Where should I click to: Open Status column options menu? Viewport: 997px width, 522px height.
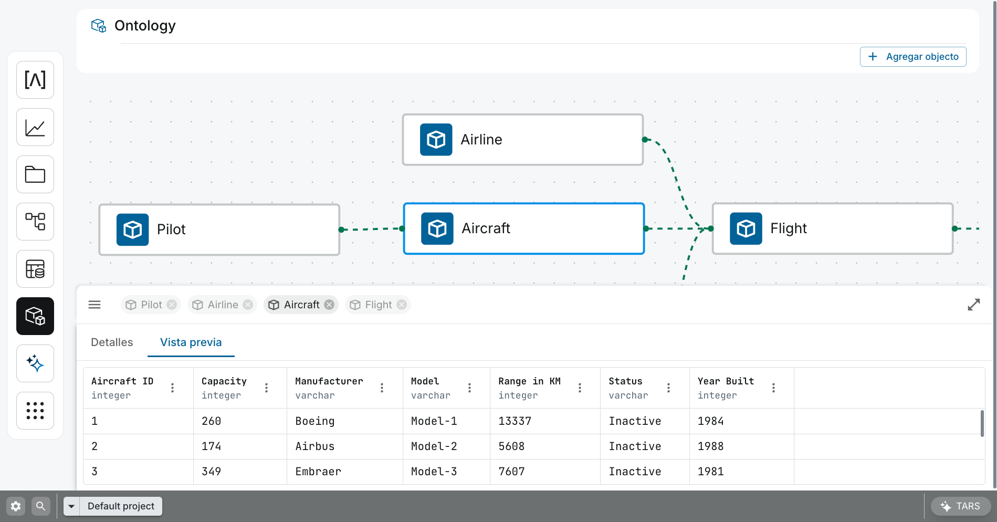coord(668,388)
